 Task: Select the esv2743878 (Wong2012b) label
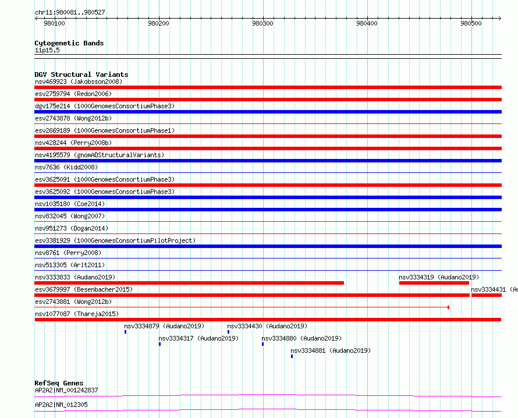pos(73,118)
